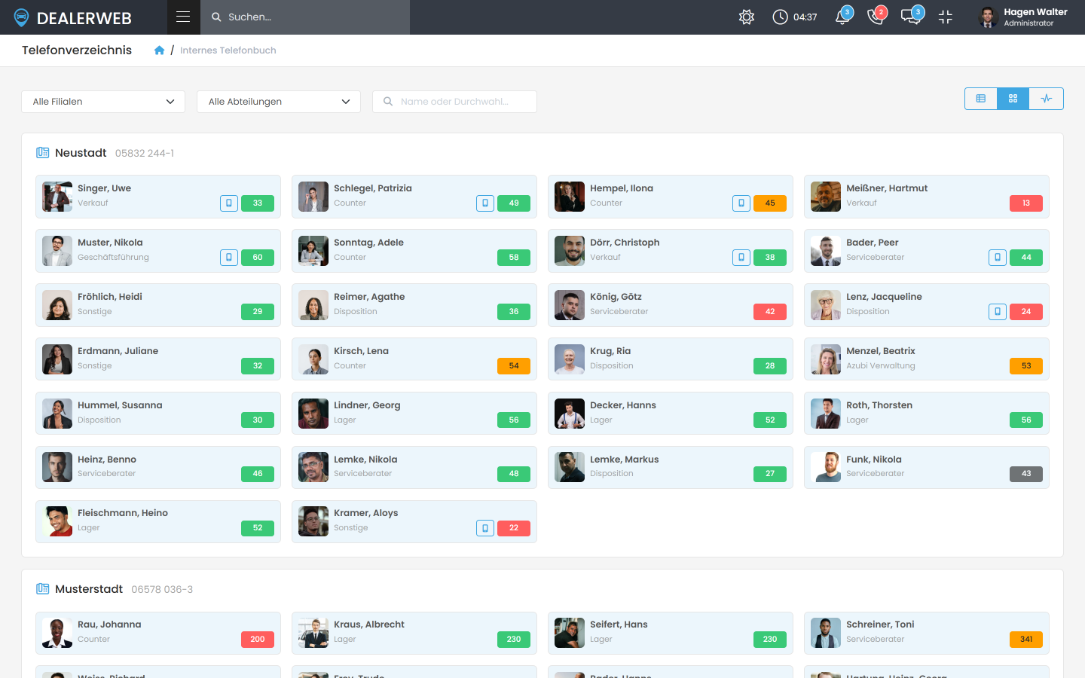Open the clock timer showing 04:37
This screenshot has height=678, width=1085.
795,17
